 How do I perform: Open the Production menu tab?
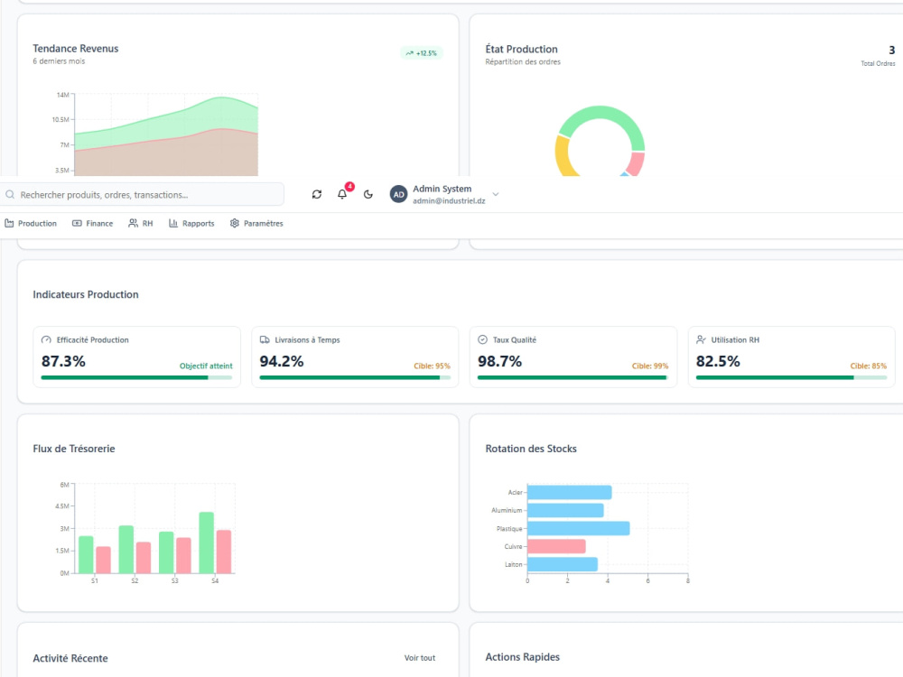[x=31, y=223]
